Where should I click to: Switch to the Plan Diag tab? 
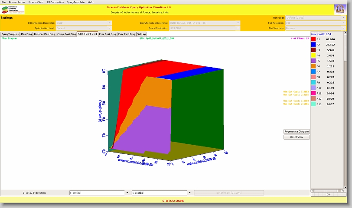point(26,34)
